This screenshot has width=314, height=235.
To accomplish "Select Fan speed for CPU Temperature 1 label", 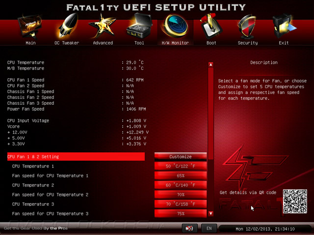I will click(50, 176).
